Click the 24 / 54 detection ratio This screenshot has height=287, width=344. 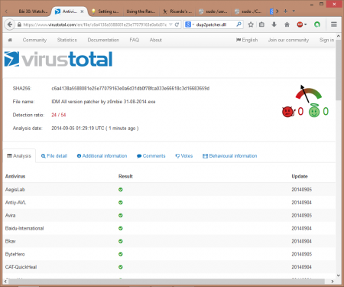tap(59, 115)
